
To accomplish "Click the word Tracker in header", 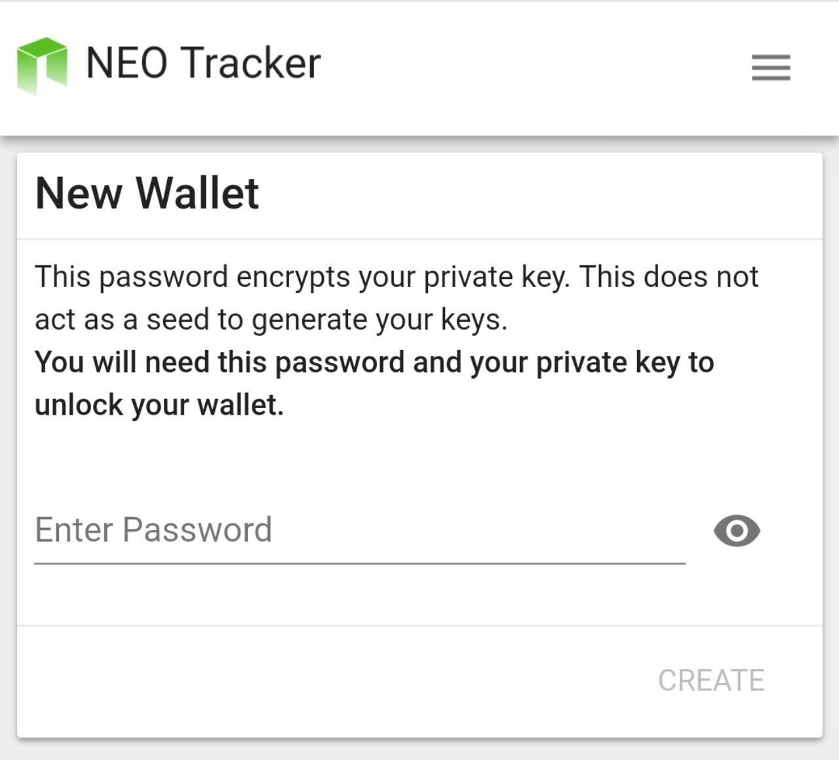I will [250, 64].
